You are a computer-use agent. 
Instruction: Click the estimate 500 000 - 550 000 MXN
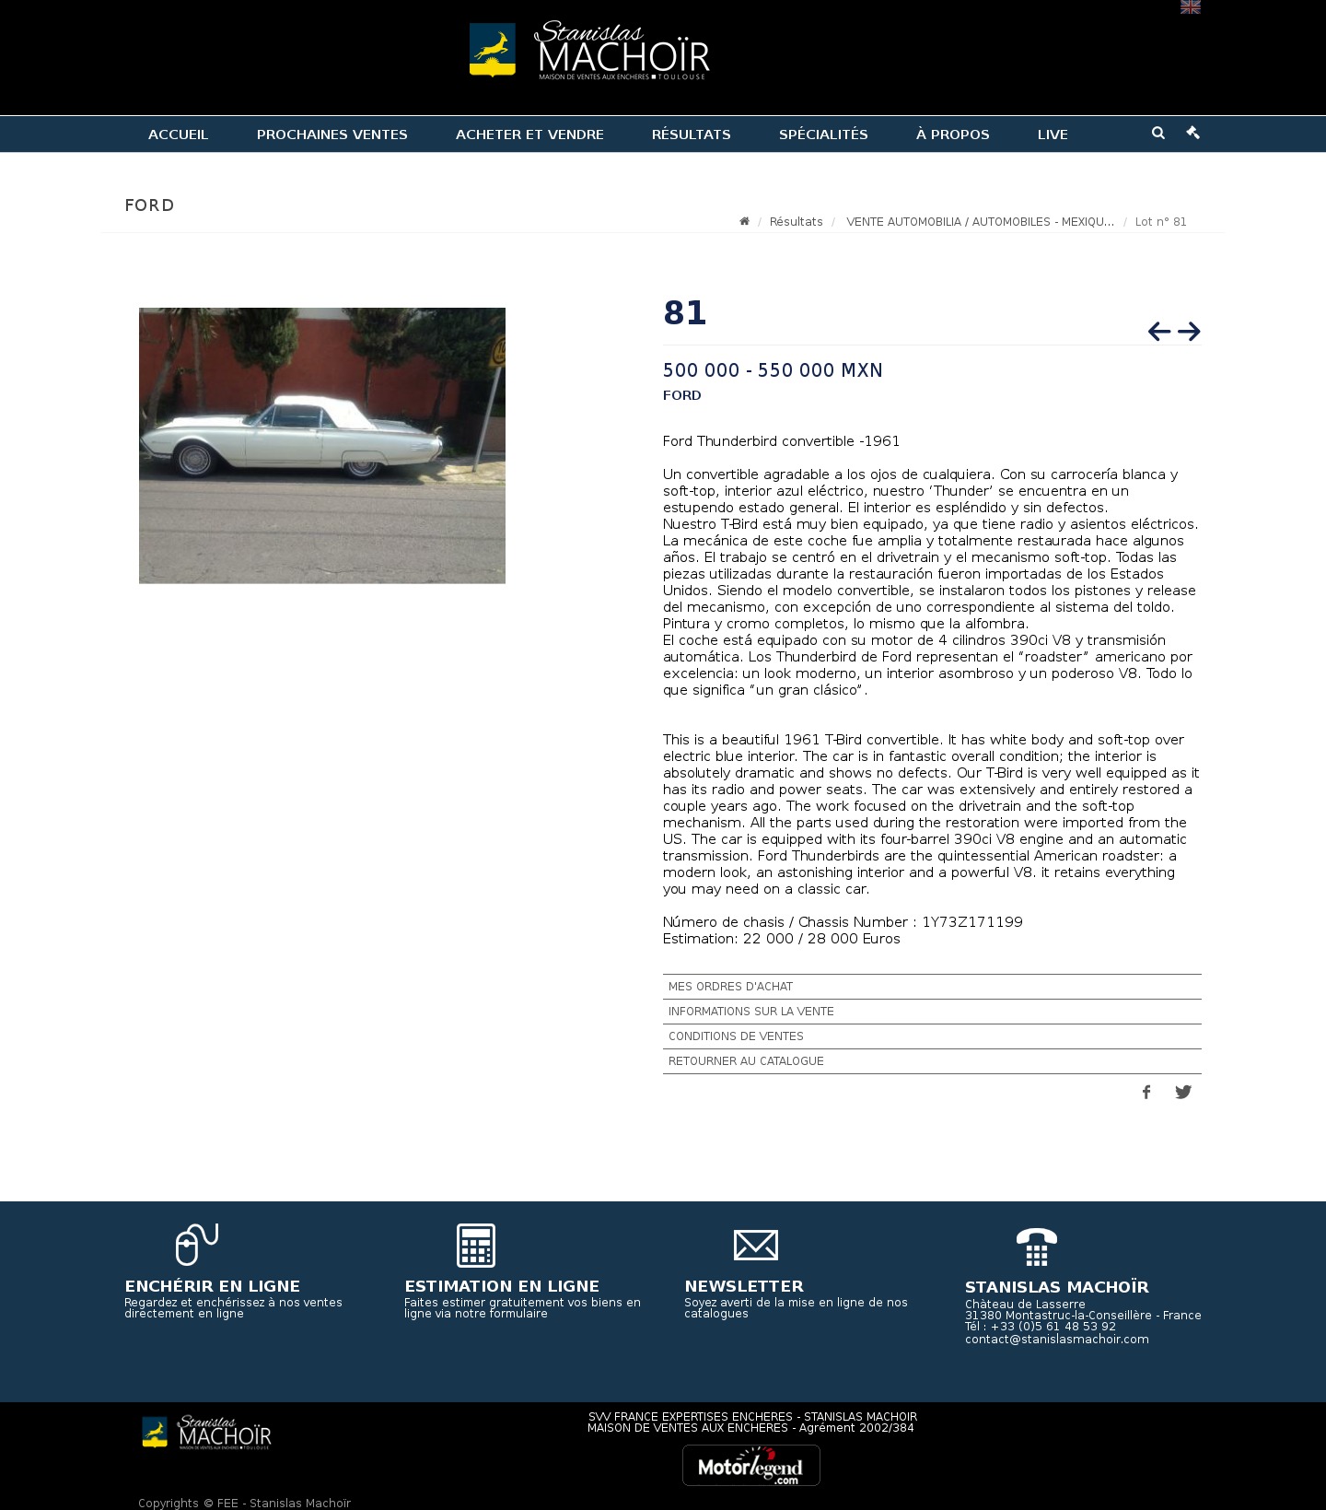pos(773,370)
